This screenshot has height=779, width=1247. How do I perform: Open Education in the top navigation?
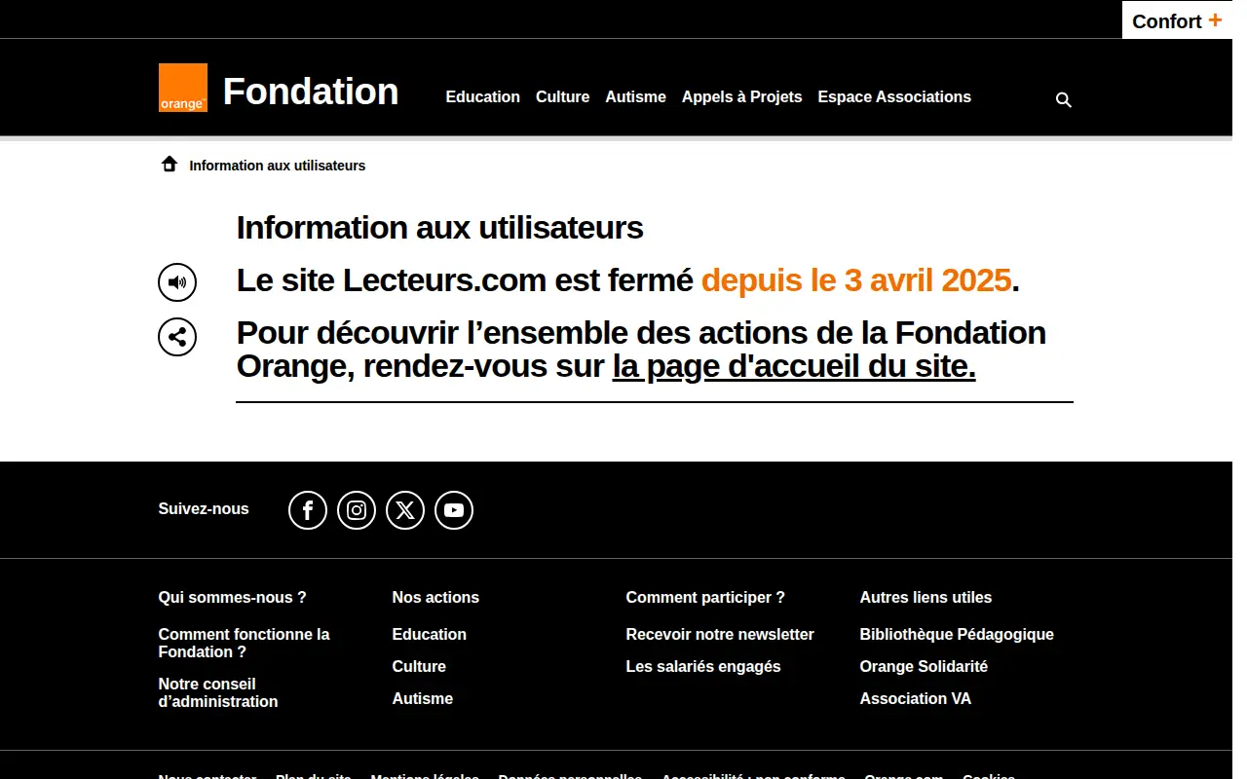(x=483, y=96)
